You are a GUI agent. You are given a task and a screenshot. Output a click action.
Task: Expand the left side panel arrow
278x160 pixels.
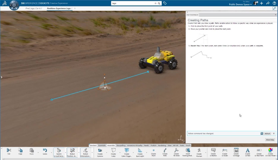(x=1, y=77)
